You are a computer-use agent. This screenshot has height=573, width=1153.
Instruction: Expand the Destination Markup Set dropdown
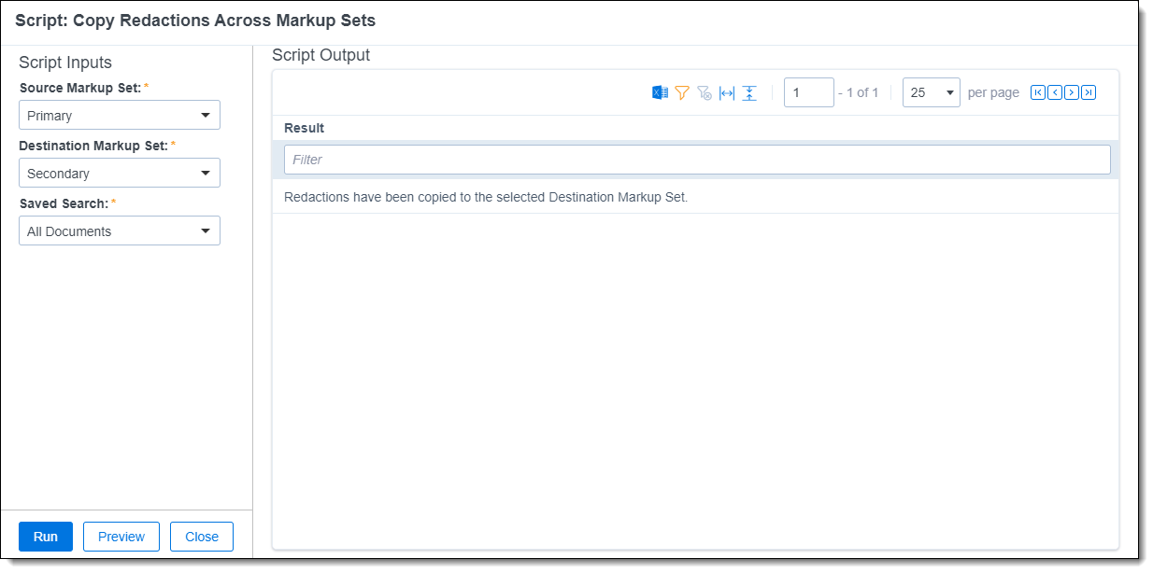(x=120, y=174)
